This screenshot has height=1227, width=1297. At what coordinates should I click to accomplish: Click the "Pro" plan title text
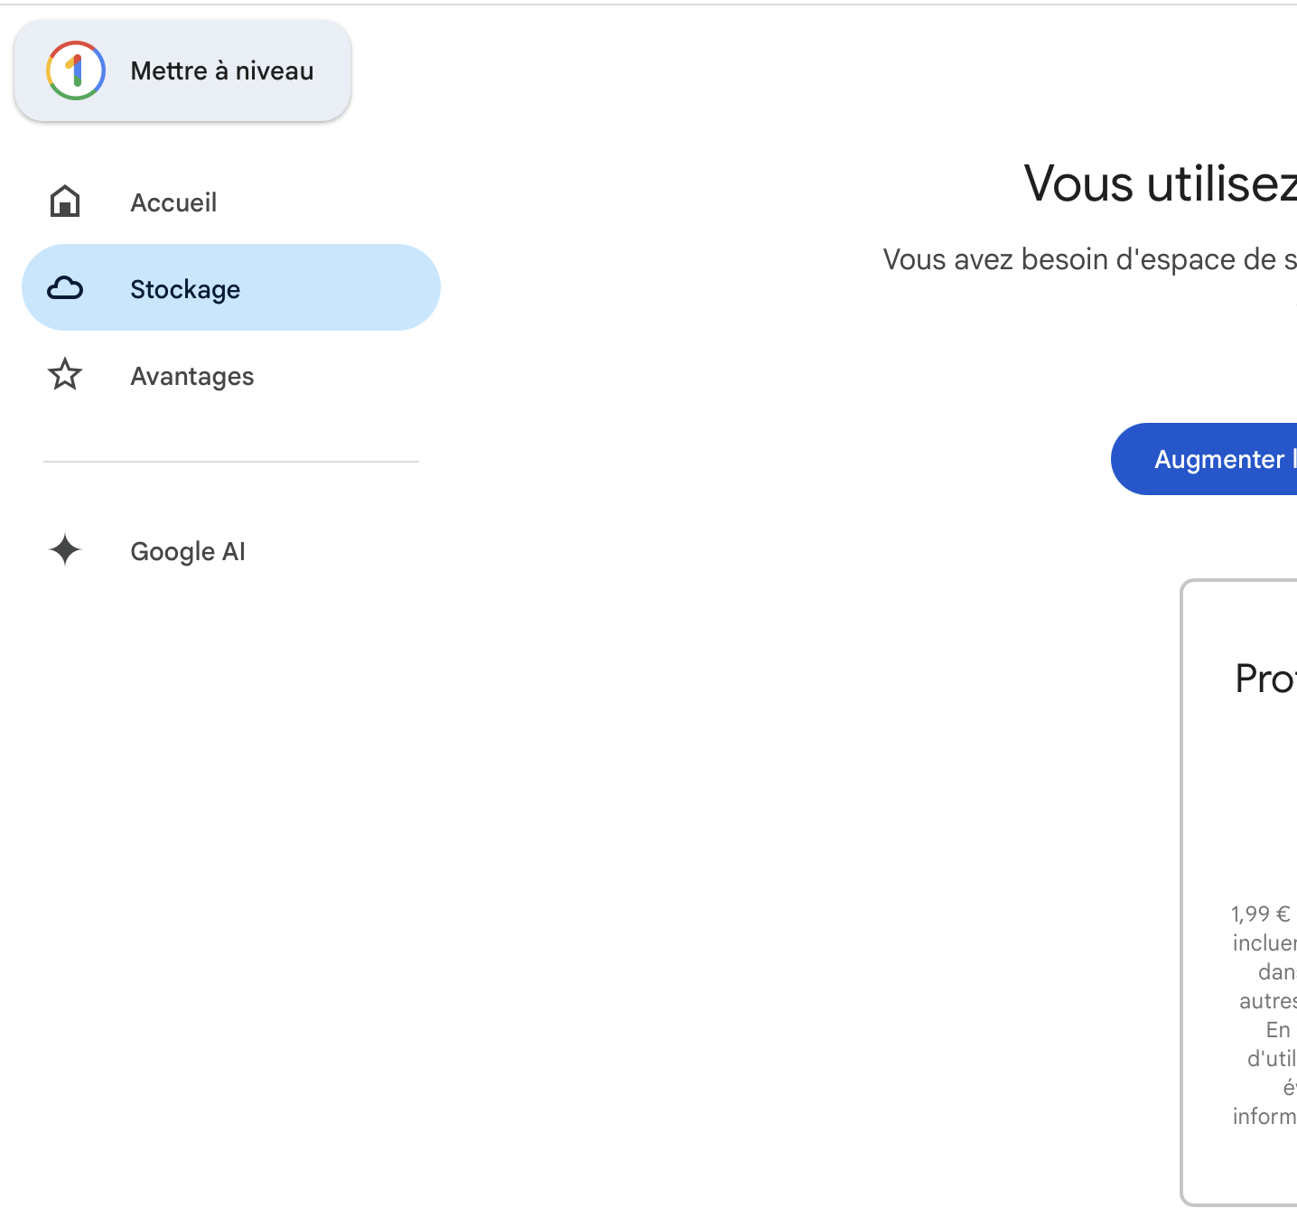tap(1264, 679)
